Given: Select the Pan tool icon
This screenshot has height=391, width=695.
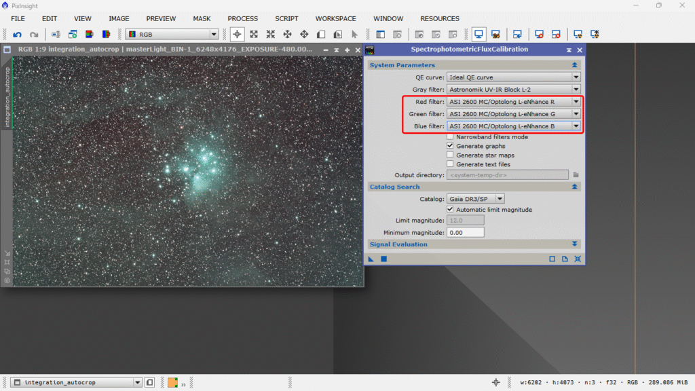Looking at the screenshot, I should click(x=287, y=34).
